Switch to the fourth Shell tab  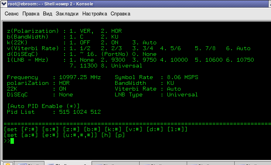[163, 163]
